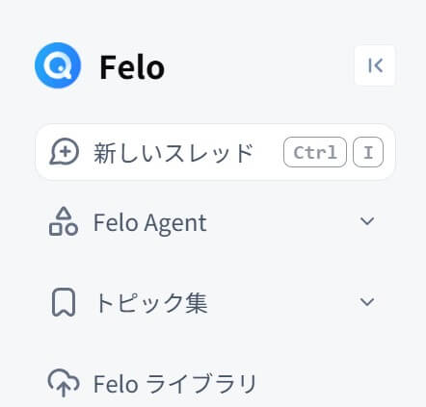Click the bookmark icon beside トピック集

point(64,302)
